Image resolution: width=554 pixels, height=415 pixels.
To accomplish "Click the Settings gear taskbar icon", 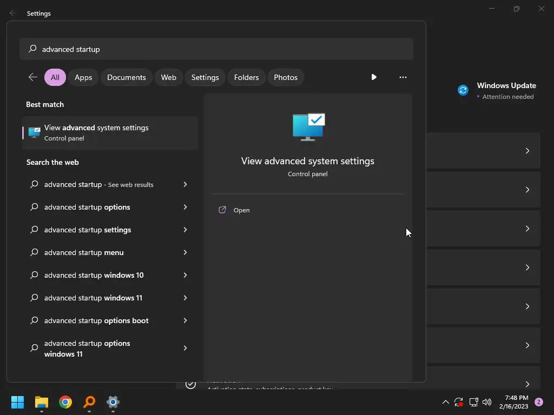I will (113, 402).
